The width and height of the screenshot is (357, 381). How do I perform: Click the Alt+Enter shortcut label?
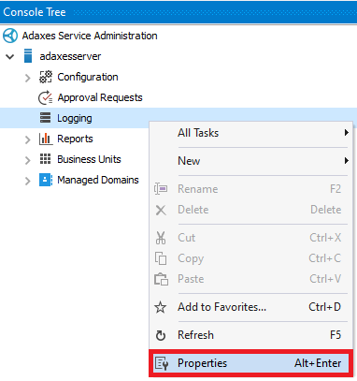click(318, 363)
